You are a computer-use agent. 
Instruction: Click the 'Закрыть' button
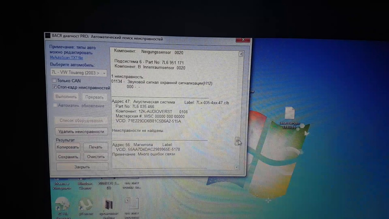(x=82, y=167)
